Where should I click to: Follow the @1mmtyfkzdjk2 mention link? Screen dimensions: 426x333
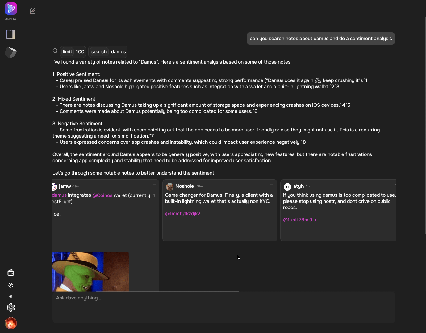click(183, 213)
